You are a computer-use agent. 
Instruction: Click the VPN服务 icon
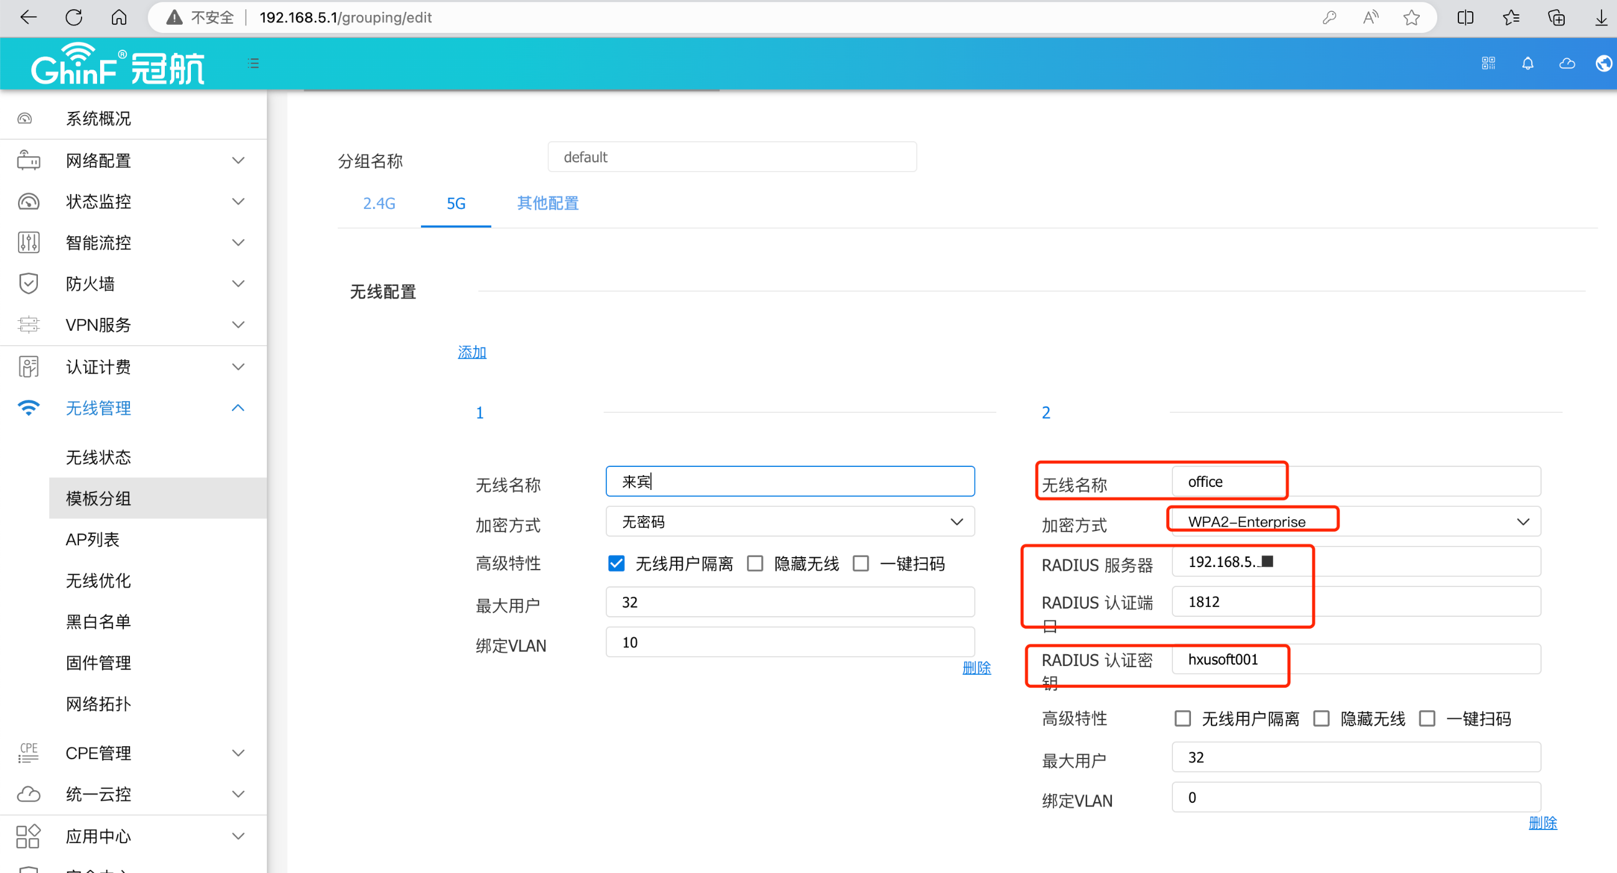28,325
